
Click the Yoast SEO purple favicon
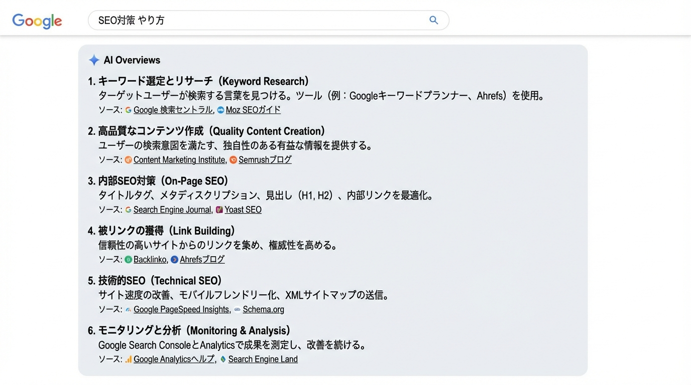click(x=219, y=210)
